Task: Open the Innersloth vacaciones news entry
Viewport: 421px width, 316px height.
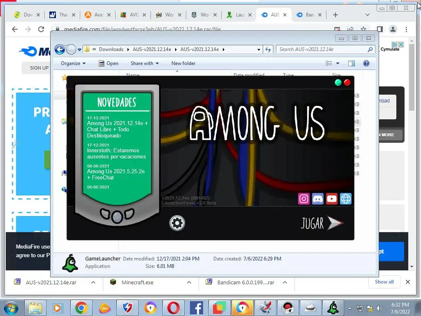Action: pos(116,153)
